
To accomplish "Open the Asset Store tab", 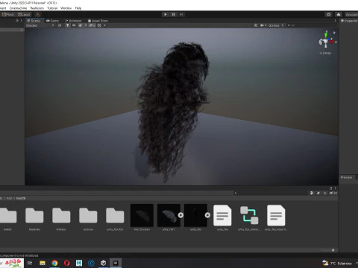I will click(98, 21).
